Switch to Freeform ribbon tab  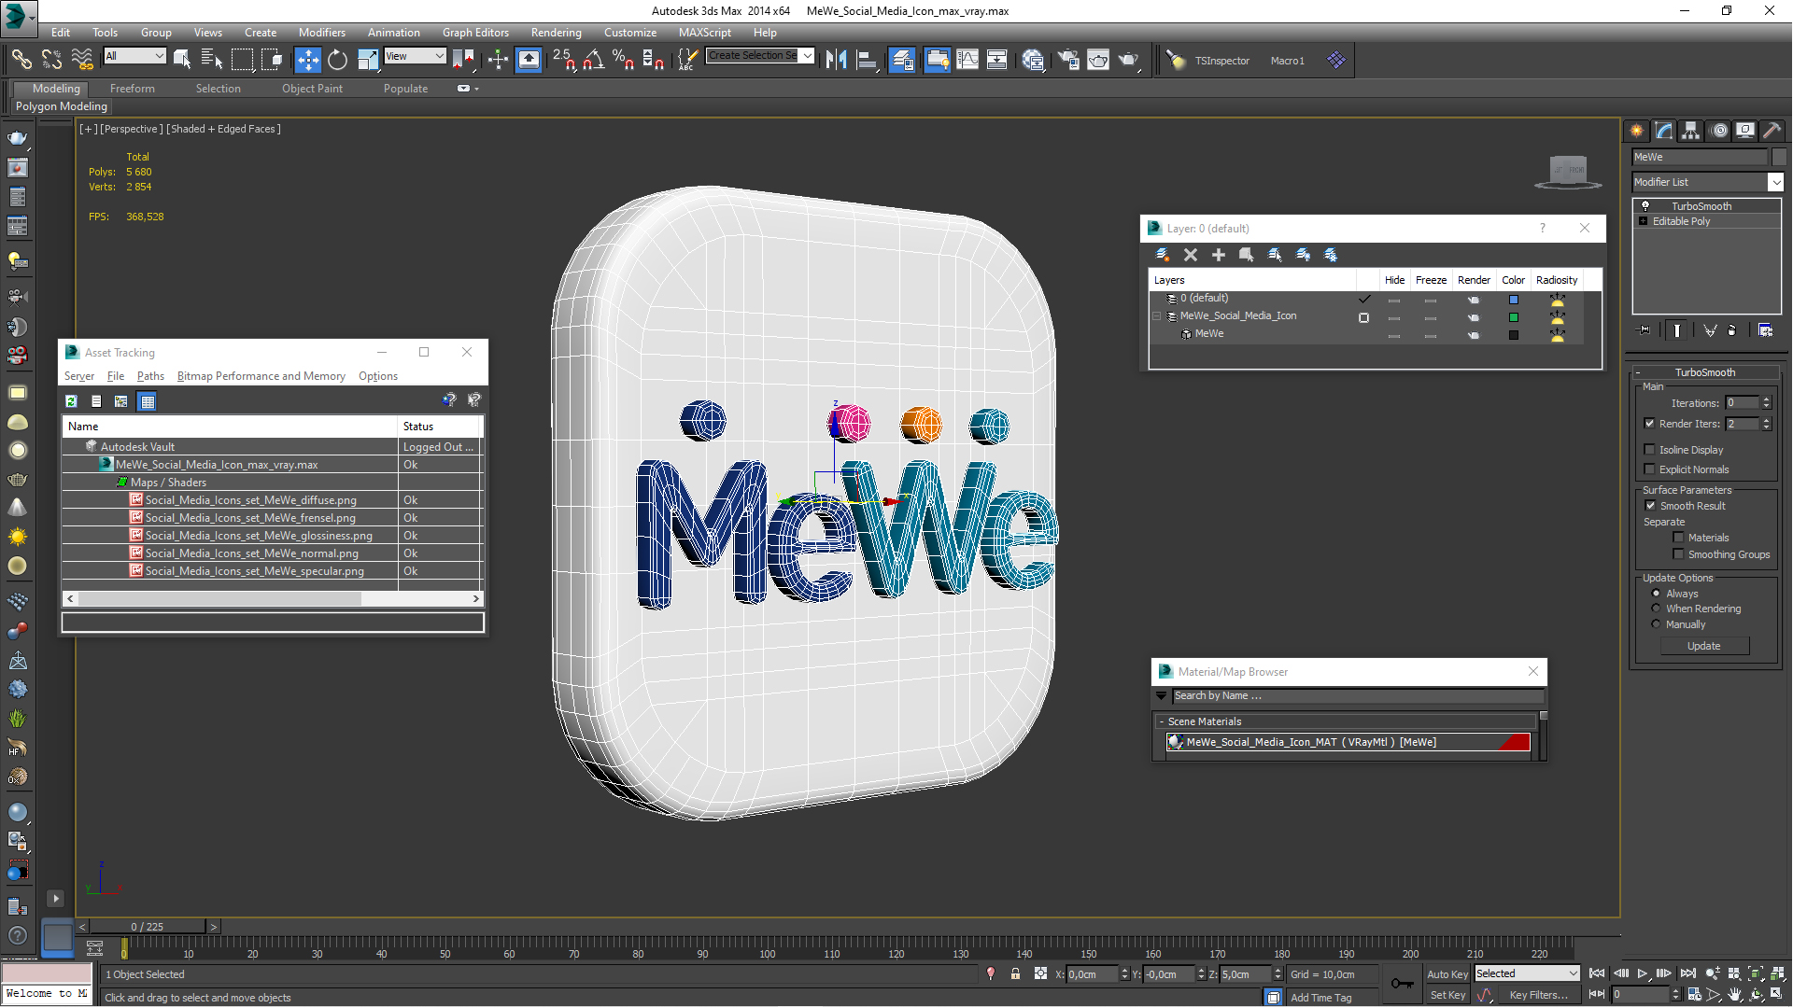pyautogui.click(x=133, y=89)
